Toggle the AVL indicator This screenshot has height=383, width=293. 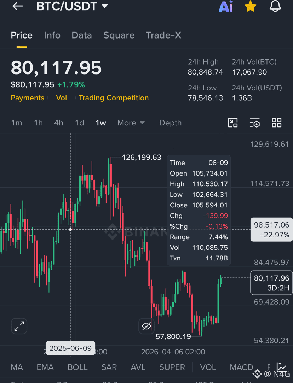138,367
